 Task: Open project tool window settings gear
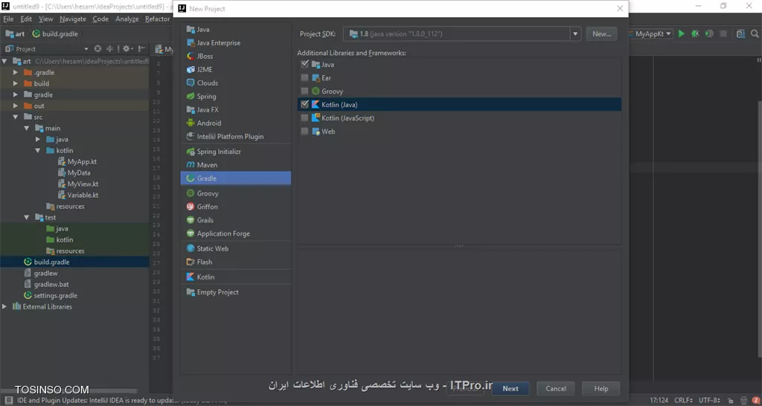coord(126,48)
